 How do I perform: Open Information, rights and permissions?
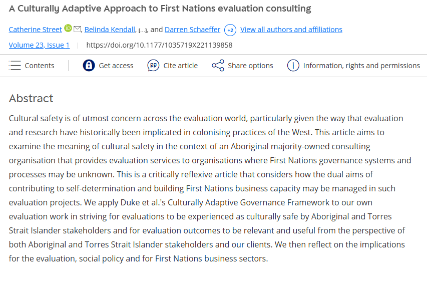point(361,66)
